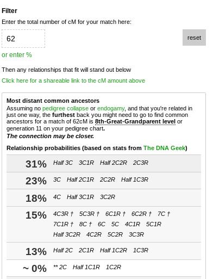The width and height of the screenshot is (213, 279).
Task: Click the cM total input field
Action: point(23,39)
